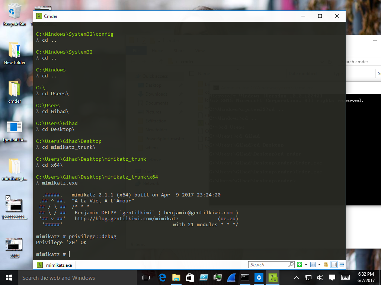Image resolution: width=381 pixels, height=285 pixels.
Task: Select the TpmInitUA desktop shortcut
Action: pyautogui.click(x=15, y=131)
